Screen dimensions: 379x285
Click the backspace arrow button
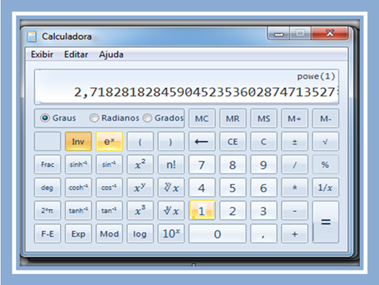[202, 142]
